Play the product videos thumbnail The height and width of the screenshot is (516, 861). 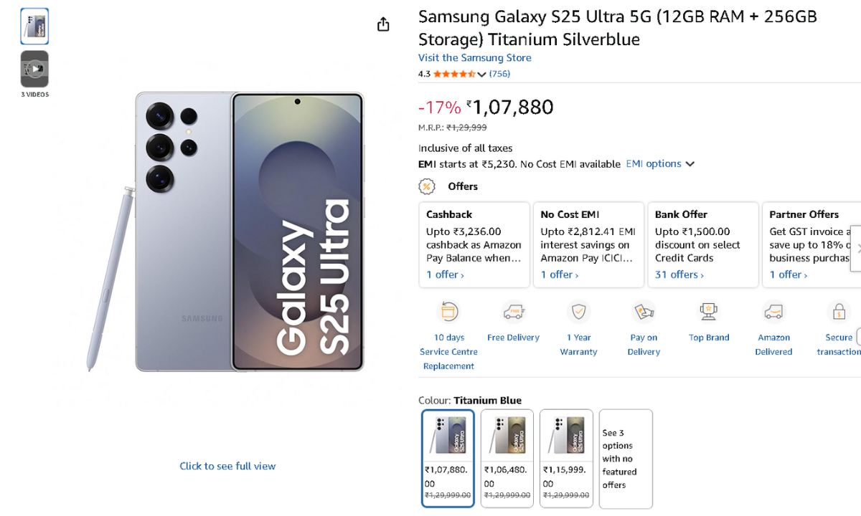tap(34, 69)
